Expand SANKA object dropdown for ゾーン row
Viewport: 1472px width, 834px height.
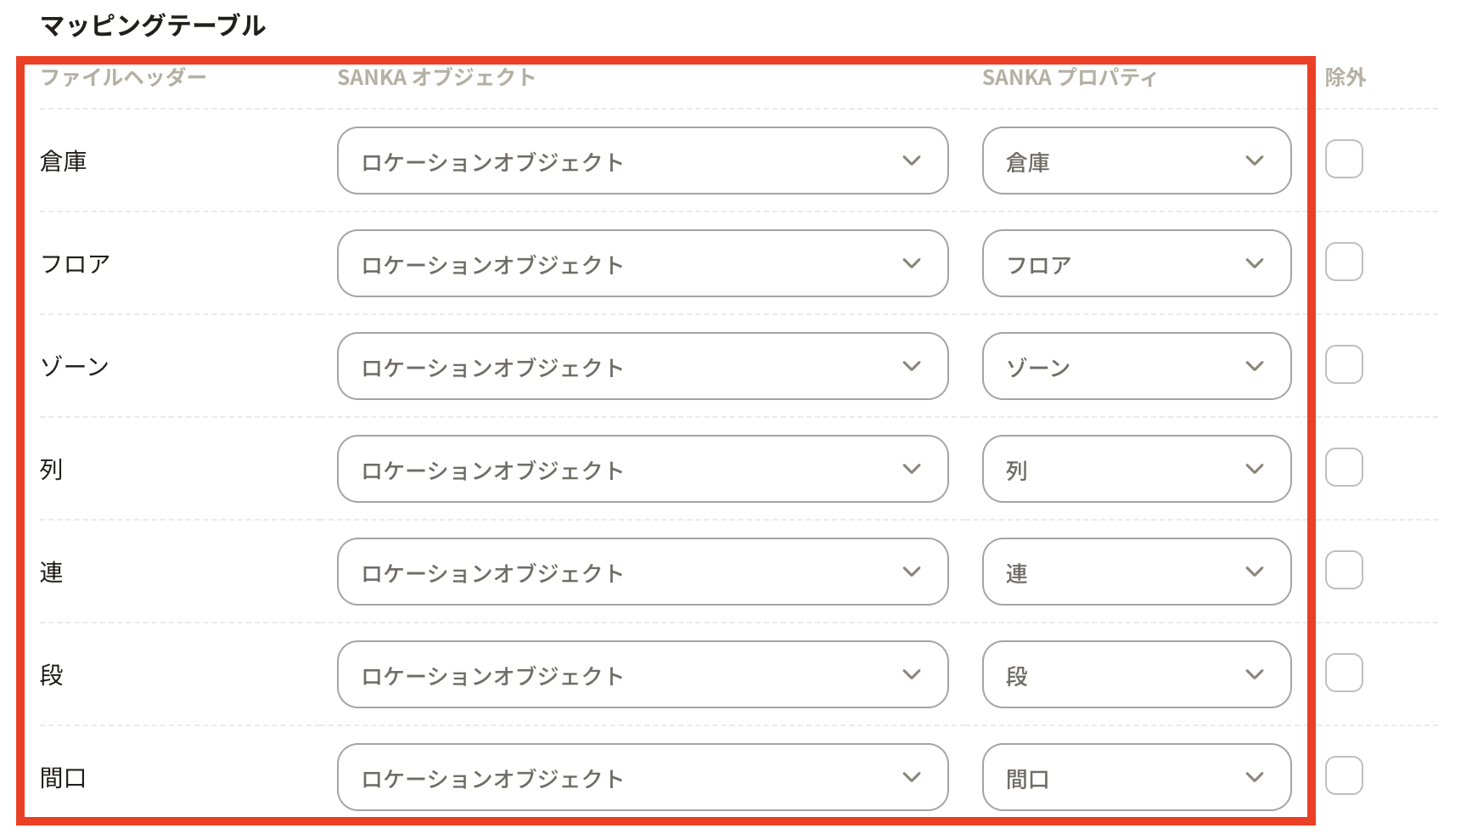642,367
